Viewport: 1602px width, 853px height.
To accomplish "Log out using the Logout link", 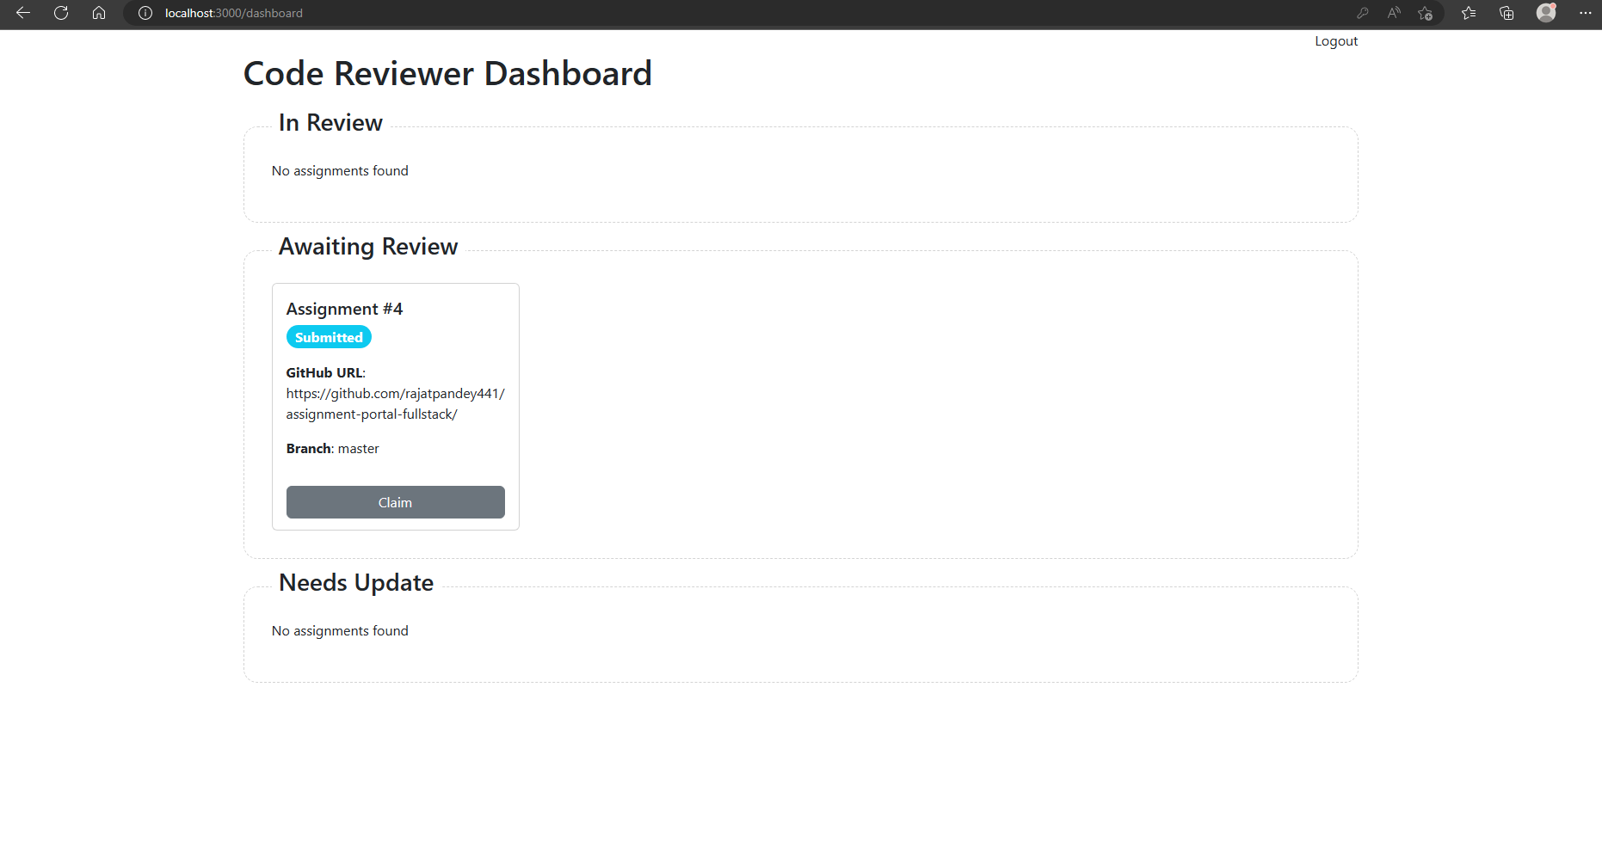I will [x=1336, y=41].
